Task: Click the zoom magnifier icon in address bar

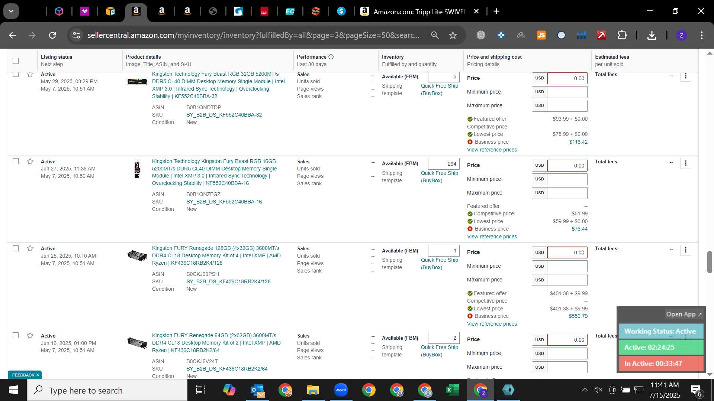Action: pyautogui.click(x=435, y=35)
